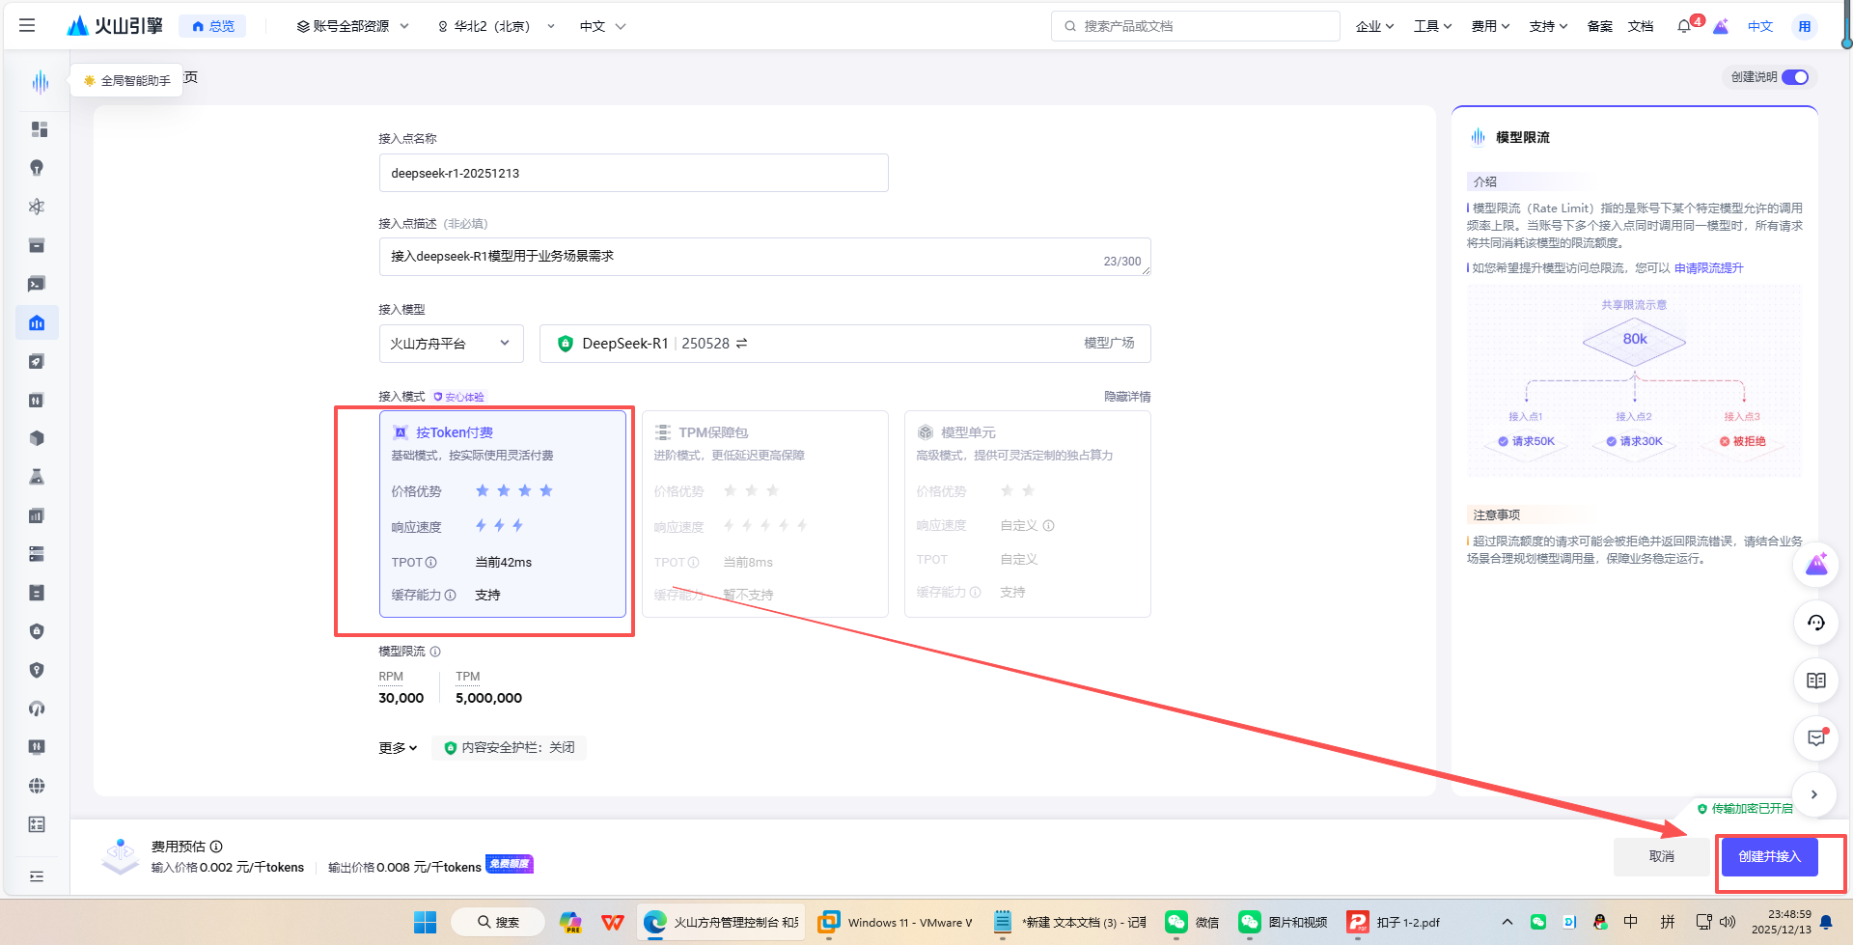Open the 文档 menu item
1853x945 pixels.
coord(1641,26)
